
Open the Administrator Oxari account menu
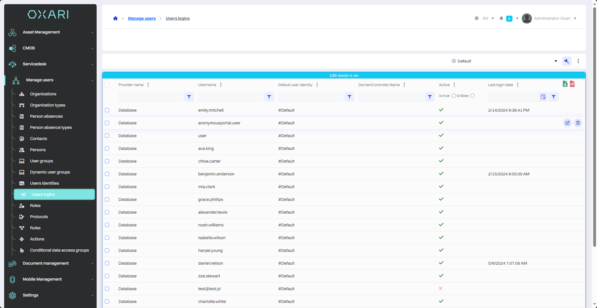(x=549, y=18)
